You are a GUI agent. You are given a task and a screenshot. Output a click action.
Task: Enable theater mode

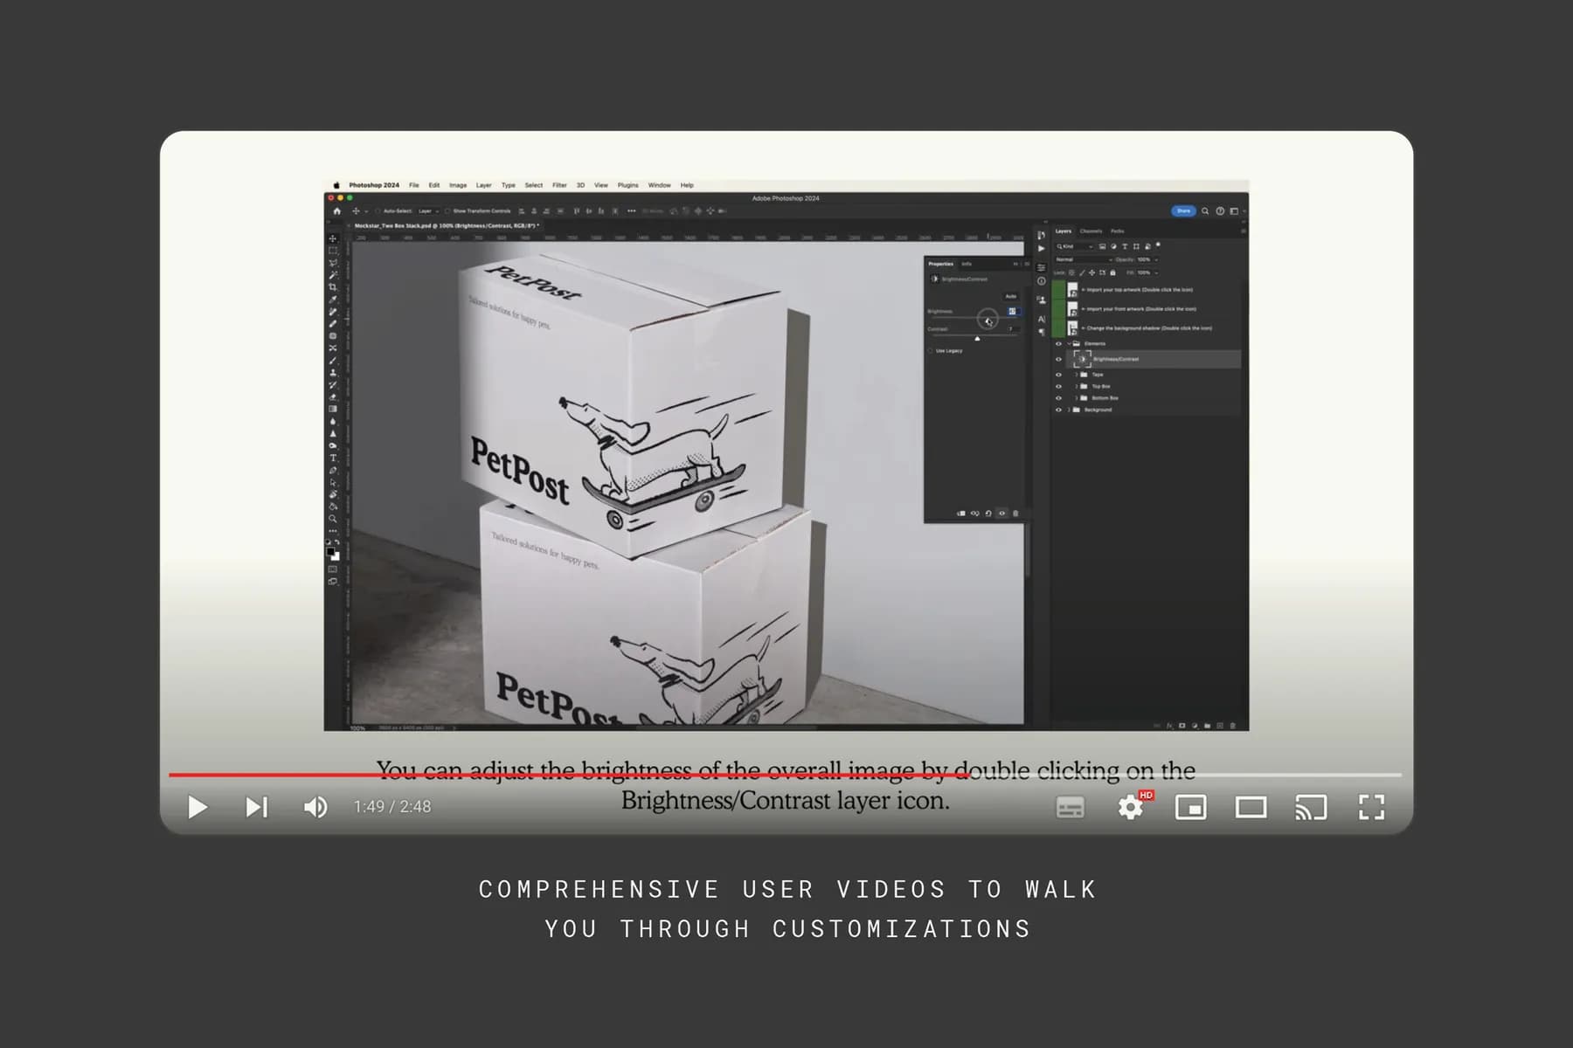1251,807
